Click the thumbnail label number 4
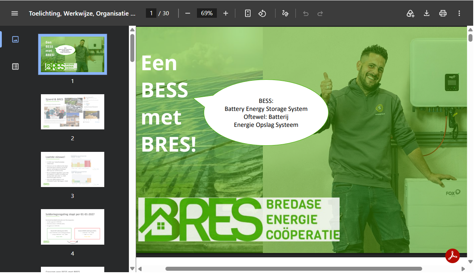The height and width of the screenshot is (274, 475). 72,253
